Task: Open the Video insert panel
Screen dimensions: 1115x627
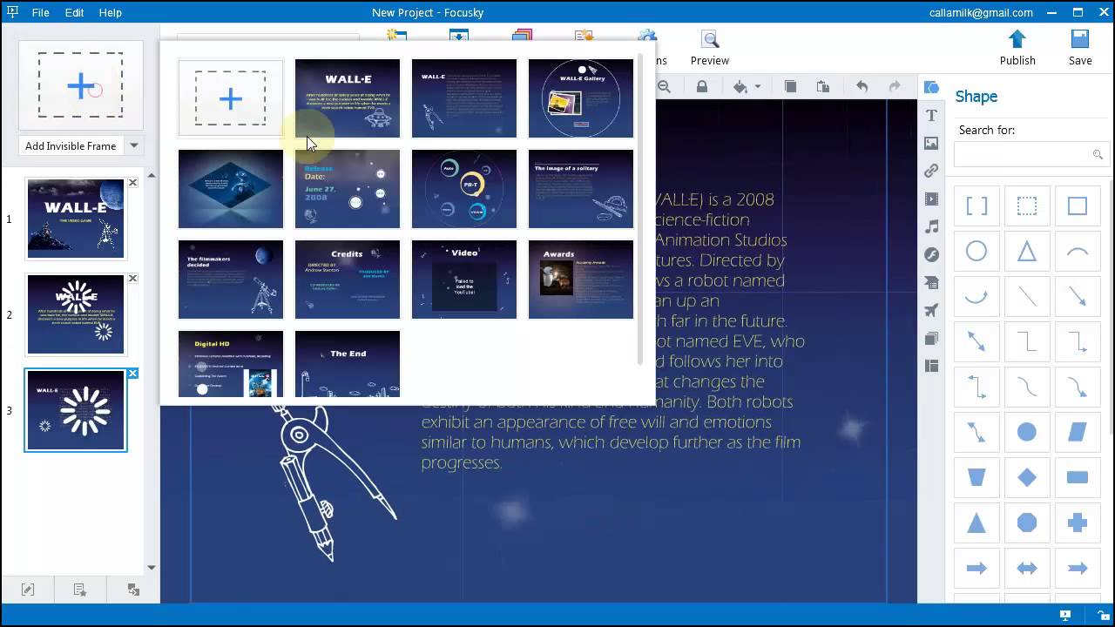Action: [x=931, y=199]
